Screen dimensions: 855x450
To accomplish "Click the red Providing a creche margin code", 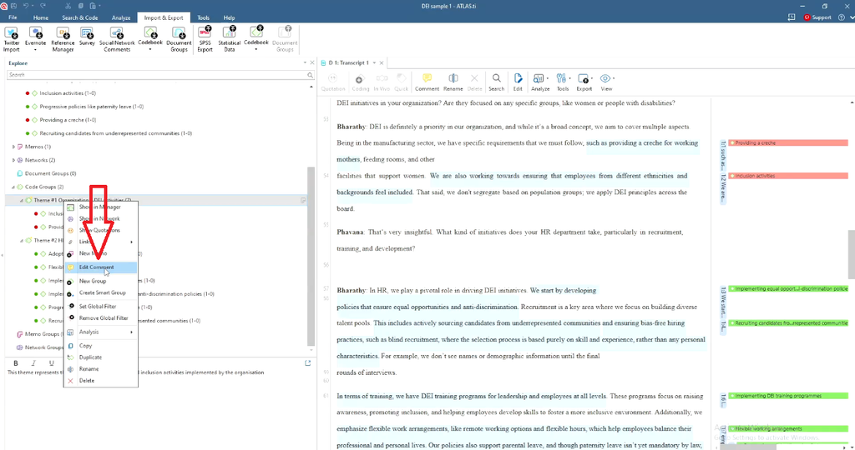I will pos(788,143).
